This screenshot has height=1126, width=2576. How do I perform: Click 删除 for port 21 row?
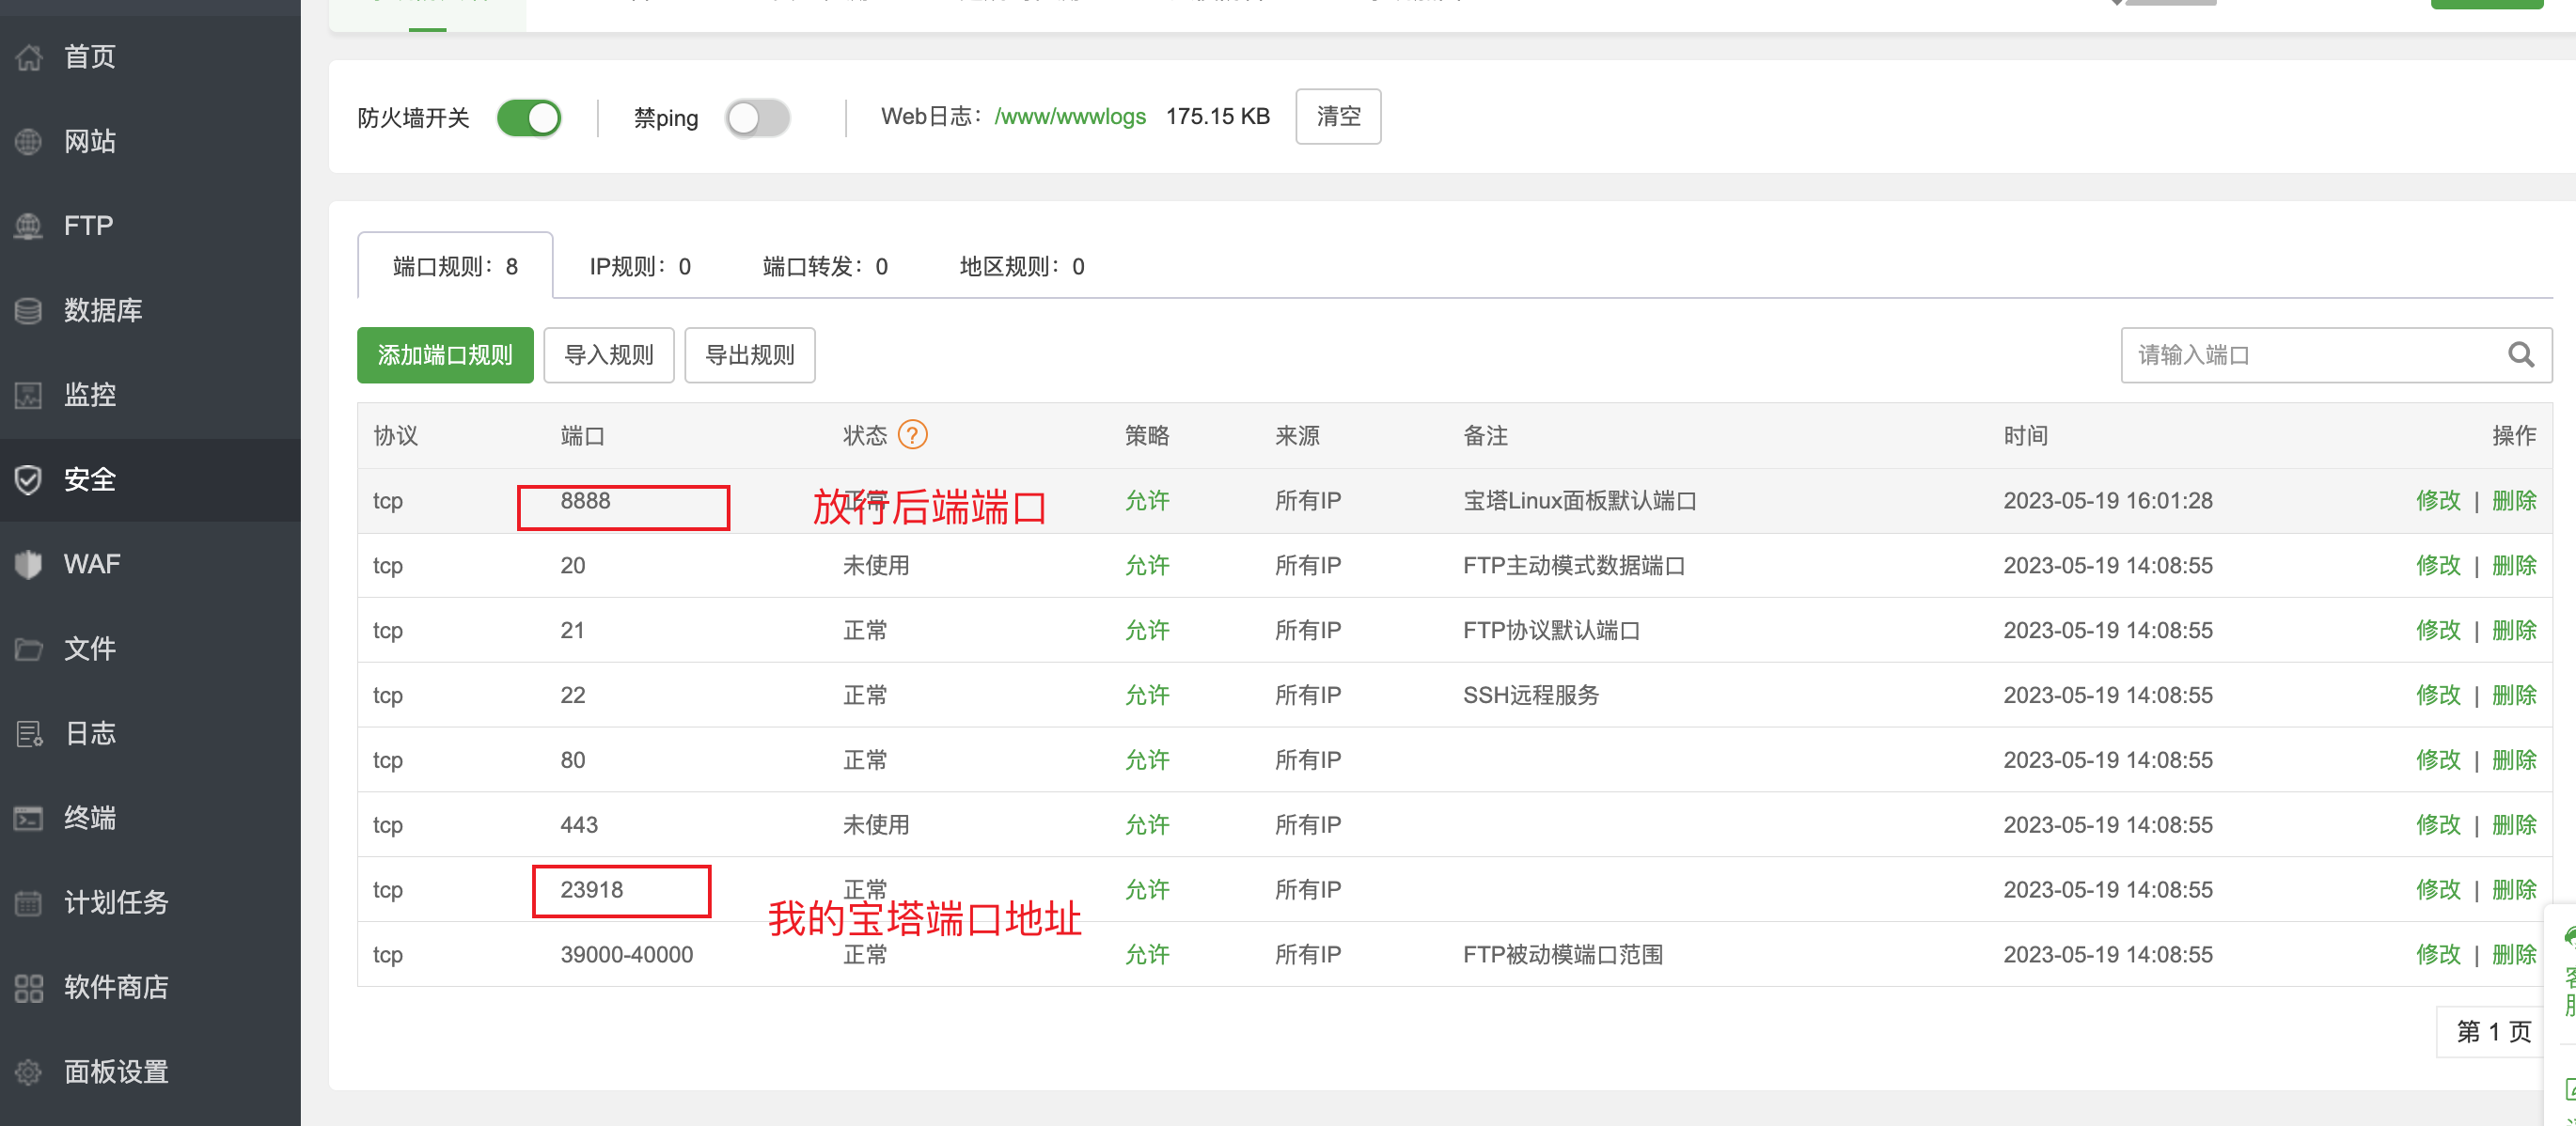click(2514, 630)
